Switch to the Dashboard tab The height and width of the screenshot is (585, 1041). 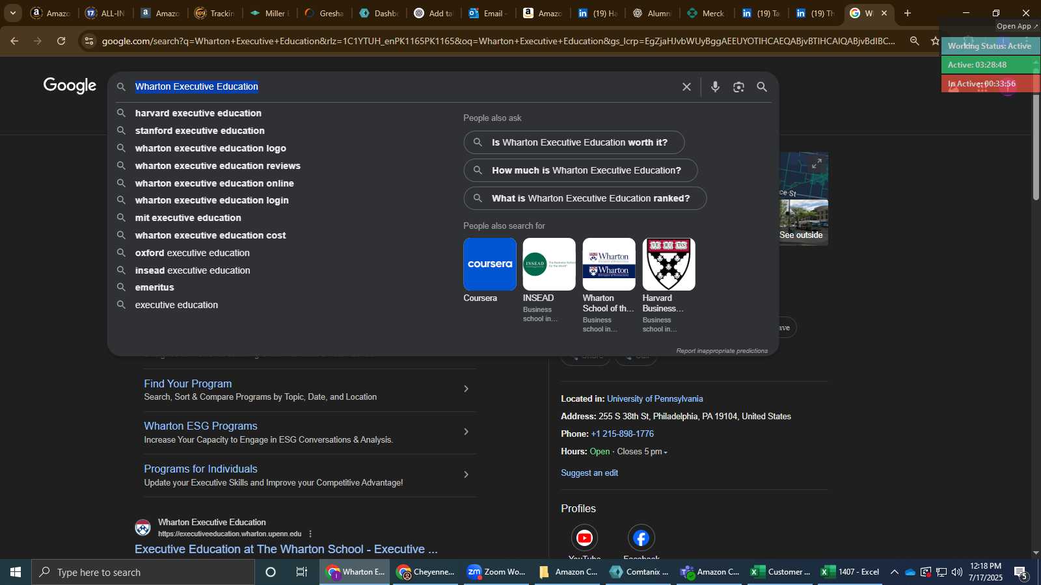(x=379, y=13)
